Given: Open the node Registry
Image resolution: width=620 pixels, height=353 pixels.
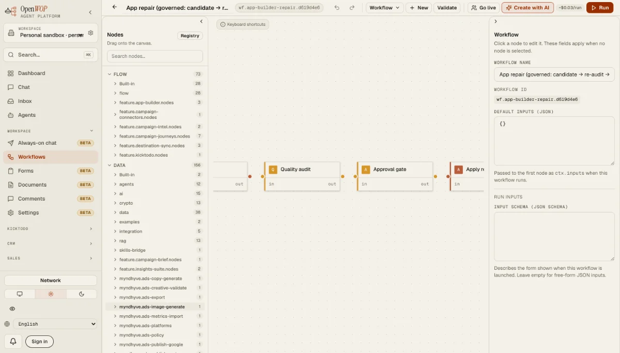Looking at the screenshot, I should point(190,36).
